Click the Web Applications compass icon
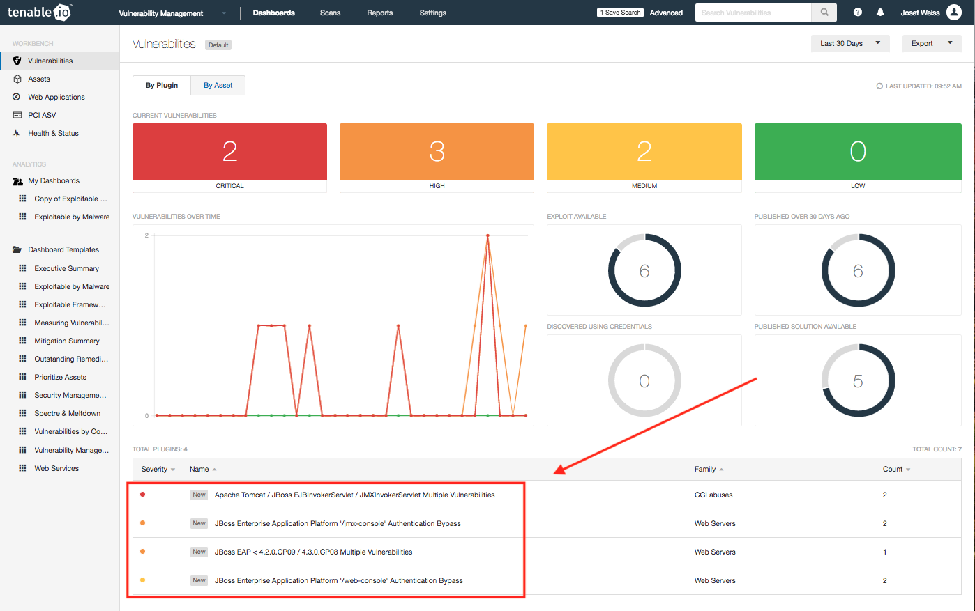The width and height of the screenshot is (975, 611). [x=17, y=97]
